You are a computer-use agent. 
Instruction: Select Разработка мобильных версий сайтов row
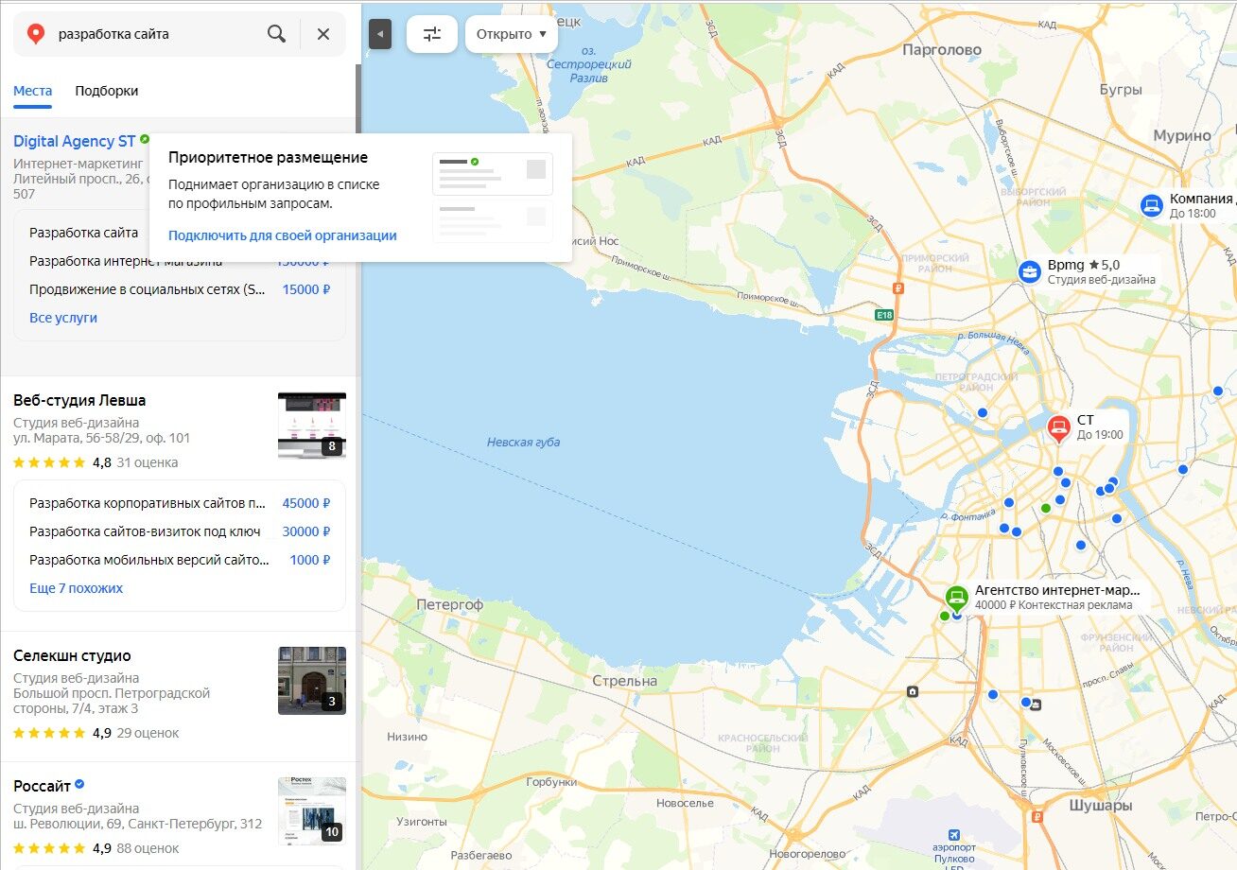click(180, 560)
